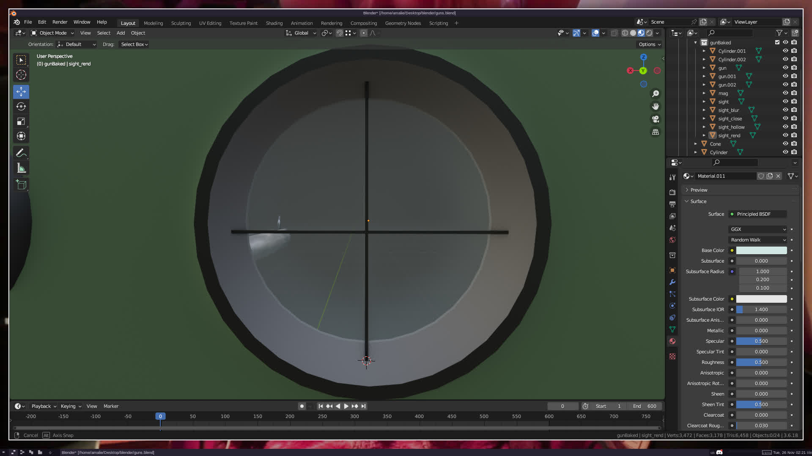
Task: Select the Add Cube tool
Action: (x=21, y=185)
